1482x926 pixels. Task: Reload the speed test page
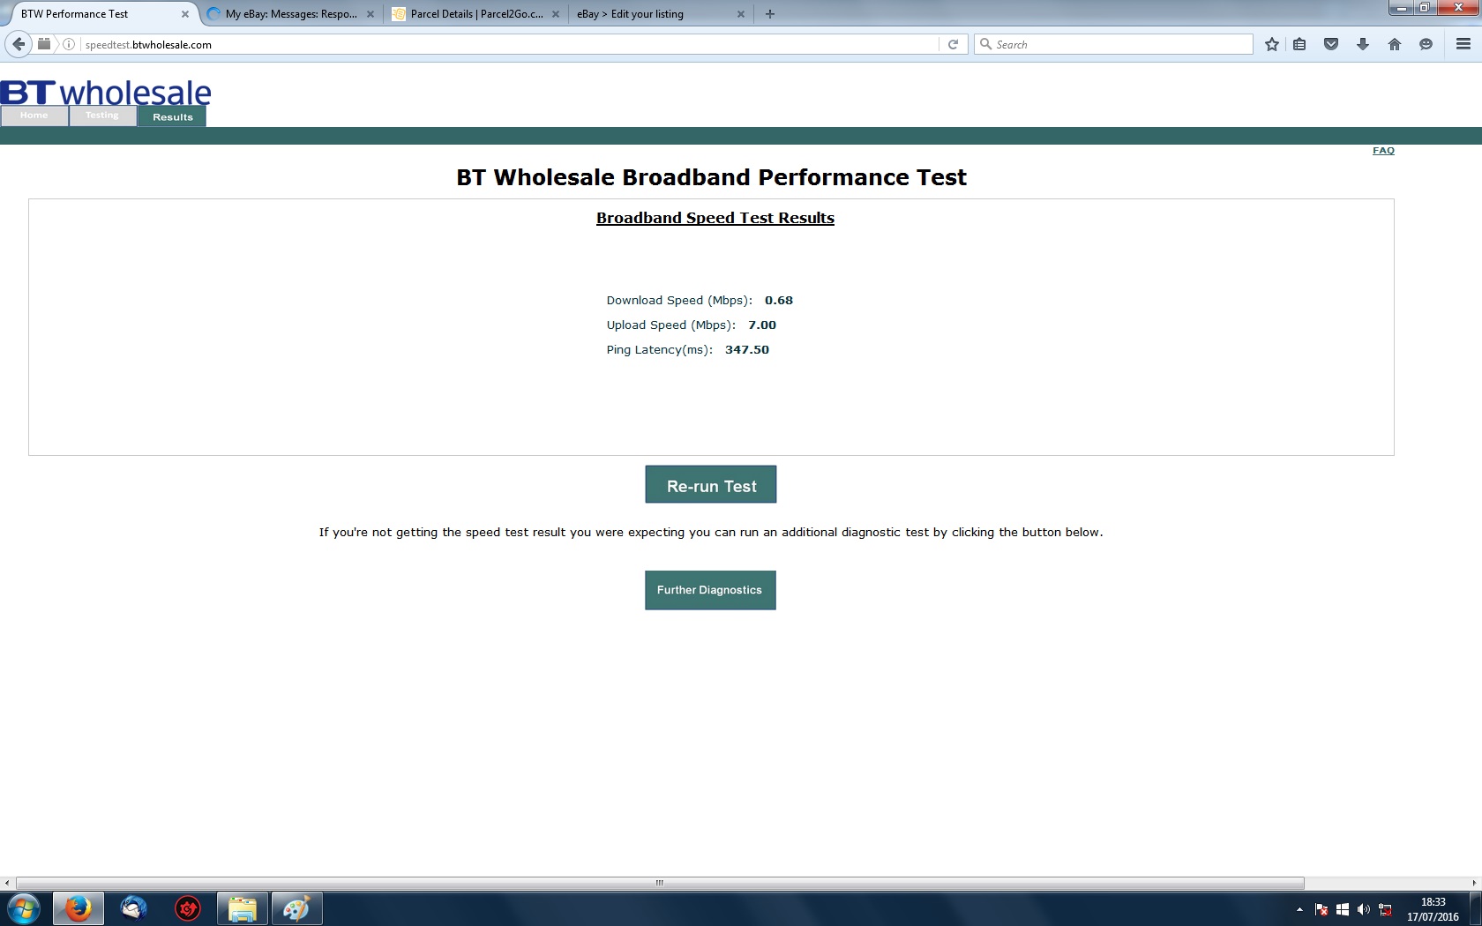click(x=954, y=44)
